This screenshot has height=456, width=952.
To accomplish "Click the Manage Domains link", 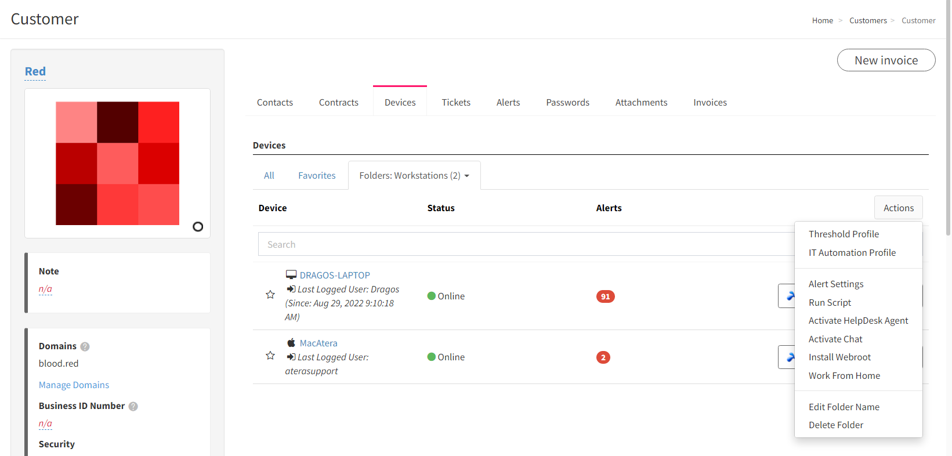I will (74, 385).
